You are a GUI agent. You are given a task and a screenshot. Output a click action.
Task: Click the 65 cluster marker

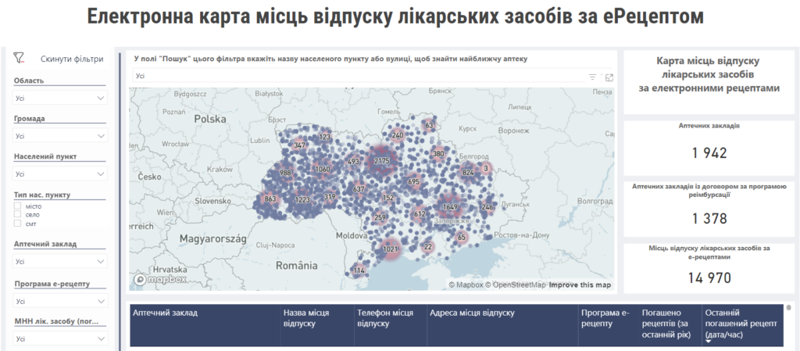(462, 237)
